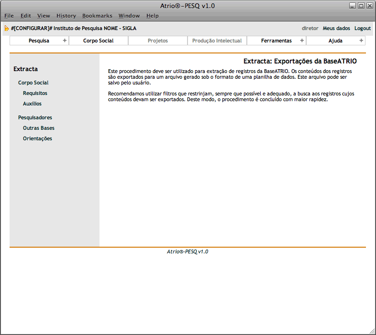Expand the Ajuda plus icon
Screen dimensions: 376x335
(361, 41)
